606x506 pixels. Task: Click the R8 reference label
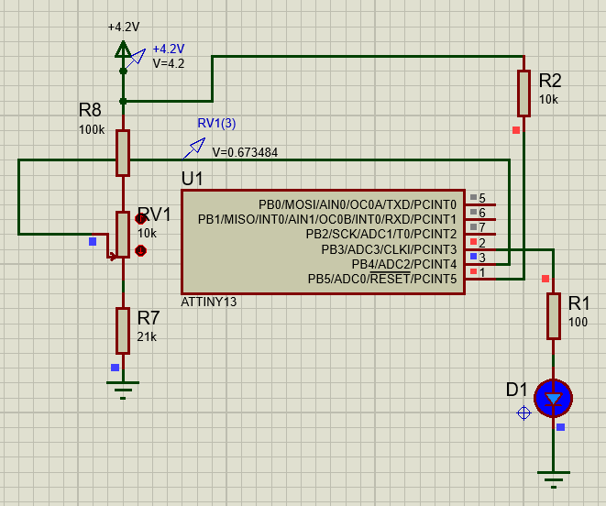pyautogui.click(x=90, y=110)
